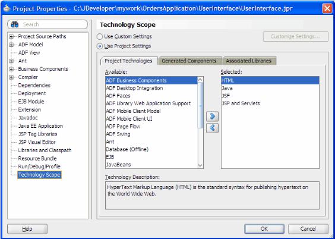Image resolution: width=335 pixels, height=239 pixels.
Task: Select JSF in the Selected list
Action: [x=270, y=96]
